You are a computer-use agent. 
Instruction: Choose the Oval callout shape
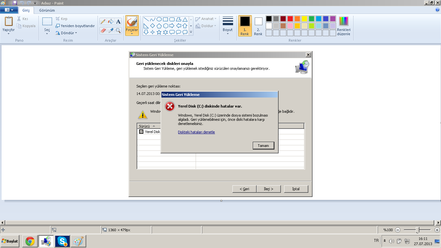[178, 32]
